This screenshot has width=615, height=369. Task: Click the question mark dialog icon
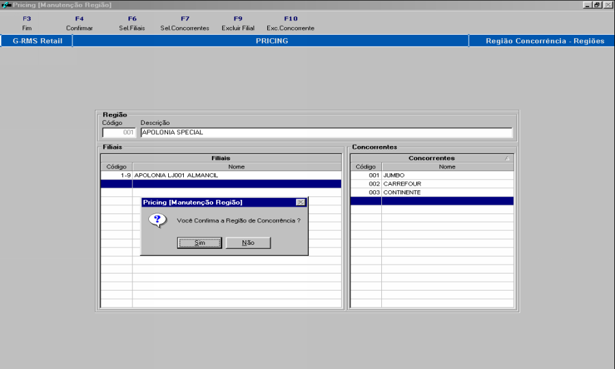(x=157, y=220)
